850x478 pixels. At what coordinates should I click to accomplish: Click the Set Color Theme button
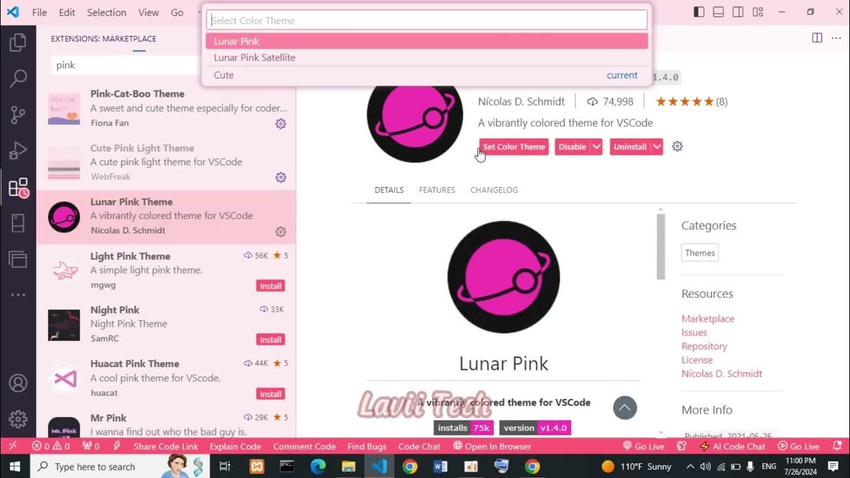[514, 147]
